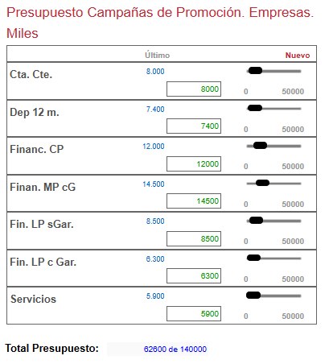This screenshot has height=364, width=329.
Task: Click the Financ. CP slider handle
Action: tap(260, 146)
